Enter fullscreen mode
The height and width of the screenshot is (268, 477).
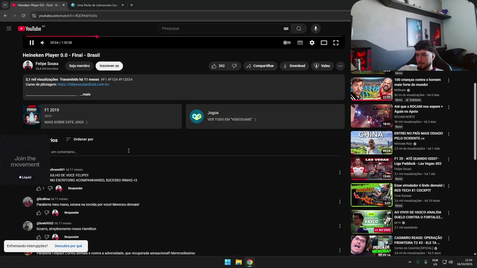[336, 43]
